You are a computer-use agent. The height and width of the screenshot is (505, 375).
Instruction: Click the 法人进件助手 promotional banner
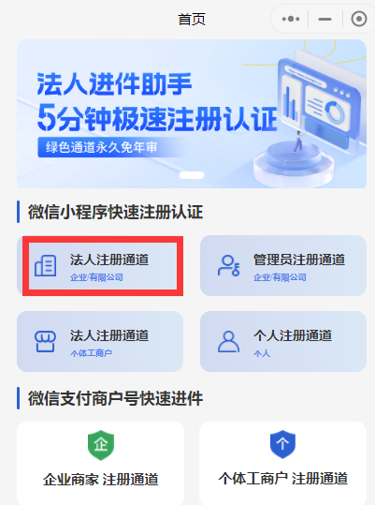click(192, 113)
